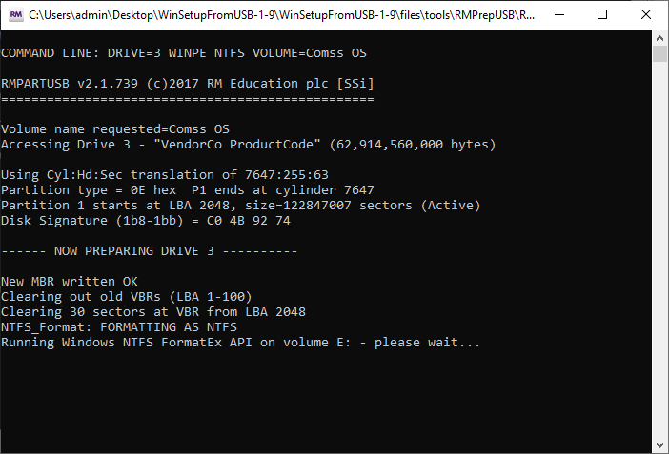
Task: Click the RM application icon in title bar
Action: [15, 15]
